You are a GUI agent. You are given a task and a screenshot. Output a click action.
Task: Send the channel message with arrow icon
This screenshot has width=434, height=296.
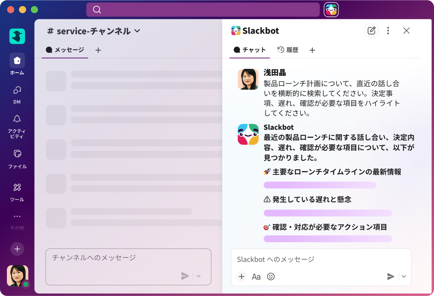(185, 276)
